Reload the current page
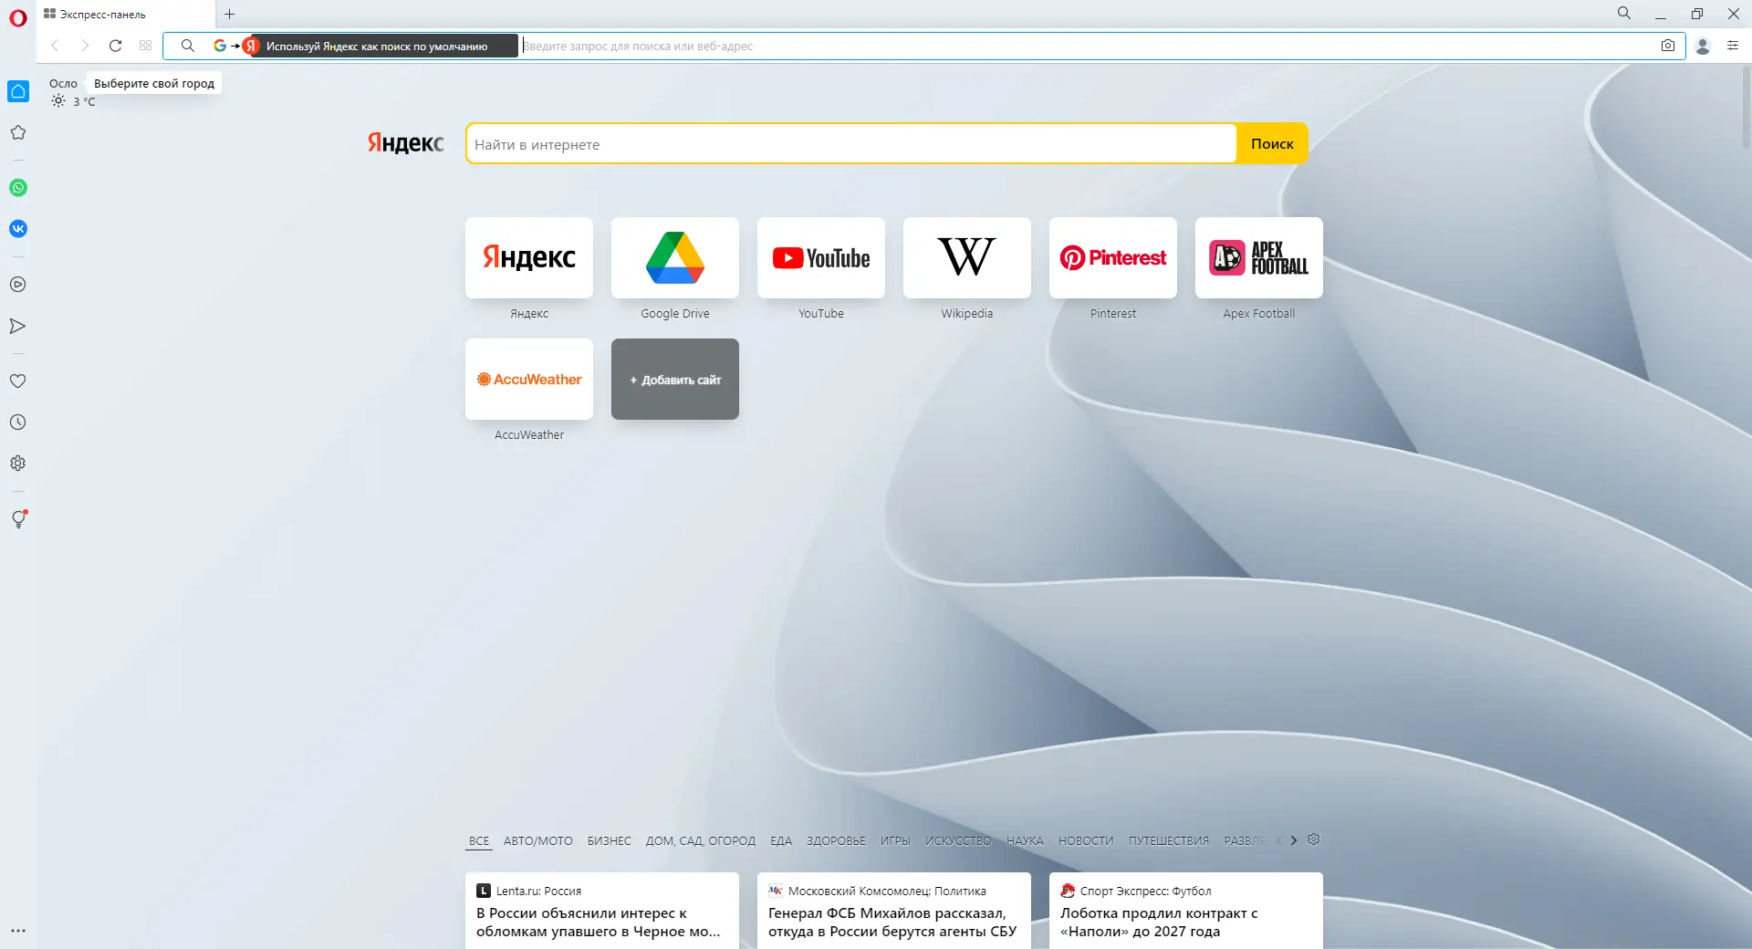This screenshot has width=1752, height=949. pos(115,46)
